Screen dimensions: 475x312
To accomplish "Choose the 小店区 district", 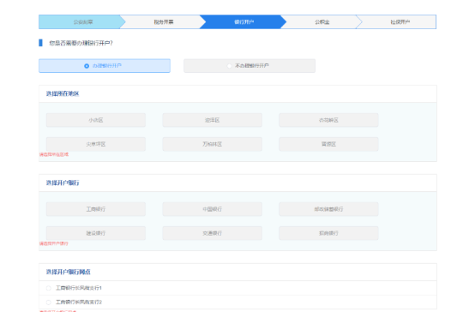I will tap(96, 120).
